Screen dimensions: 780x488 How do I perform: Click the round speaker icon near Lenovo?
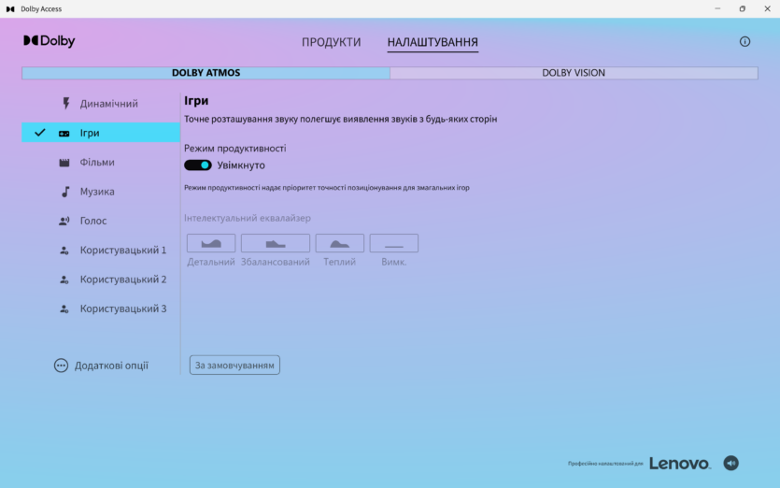[730, 463]
